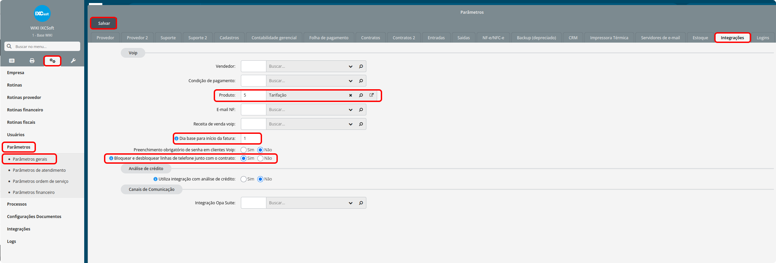Search Receita de venda voip magnifier icon
Image resolution: width=776 pixels, height=263 pixels.
361,124
